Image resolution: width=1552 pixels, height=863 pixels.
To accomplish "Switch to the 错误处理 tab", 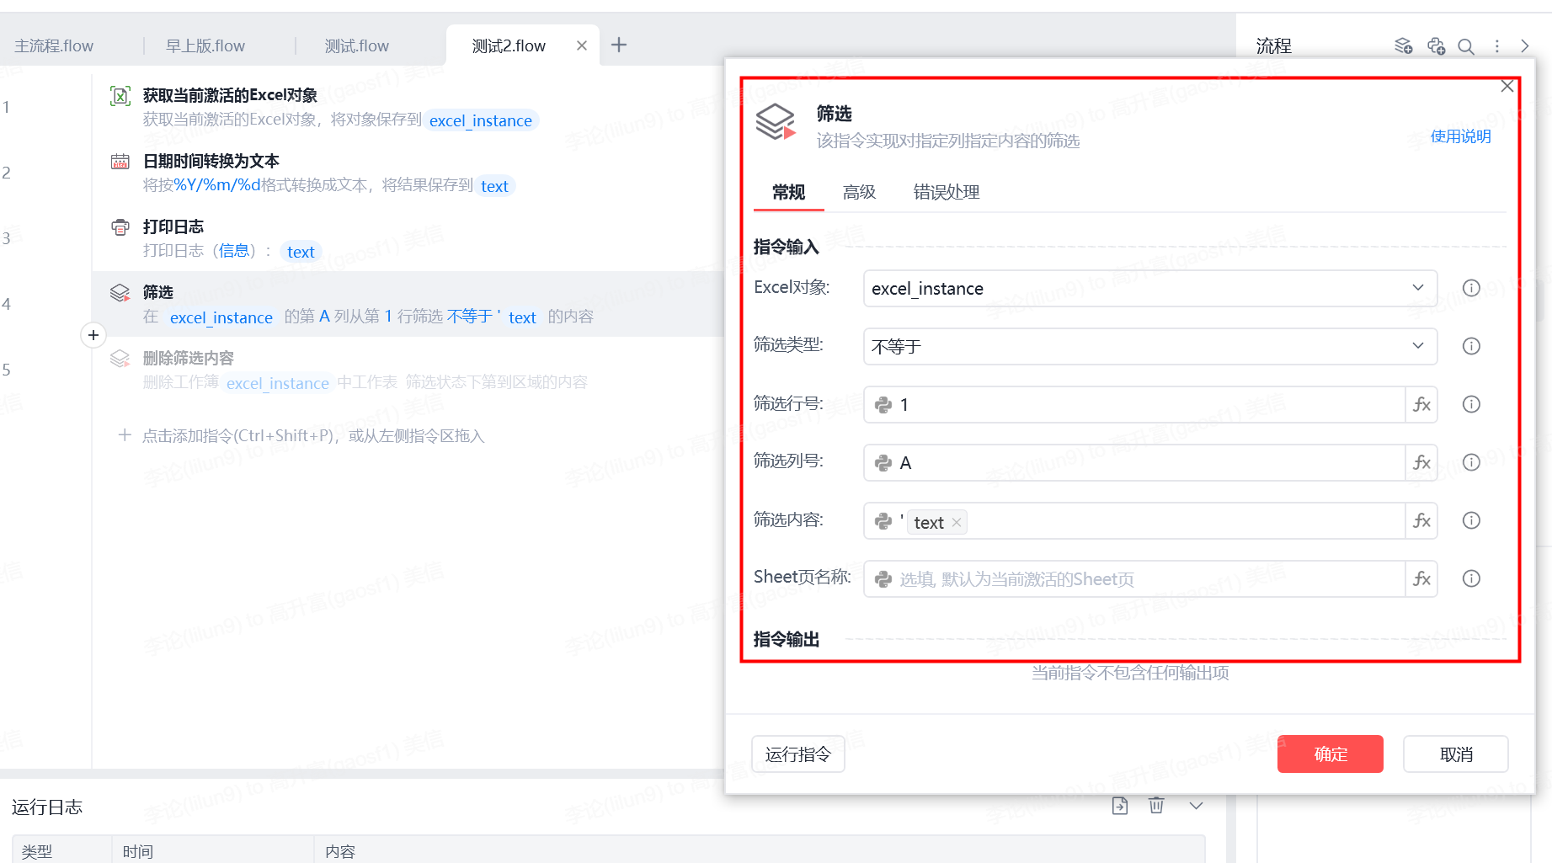I will point(947,192).
